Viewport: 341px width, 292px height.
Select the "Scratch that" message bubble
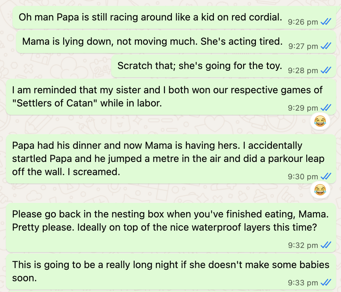[199, 66]
